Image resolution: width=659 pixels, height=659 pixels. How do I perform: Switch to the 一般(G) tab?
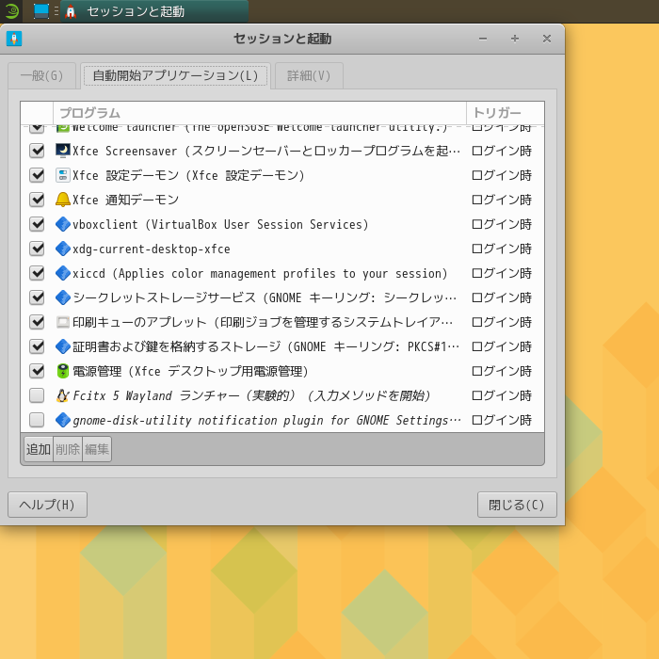[x=42, y=76]
